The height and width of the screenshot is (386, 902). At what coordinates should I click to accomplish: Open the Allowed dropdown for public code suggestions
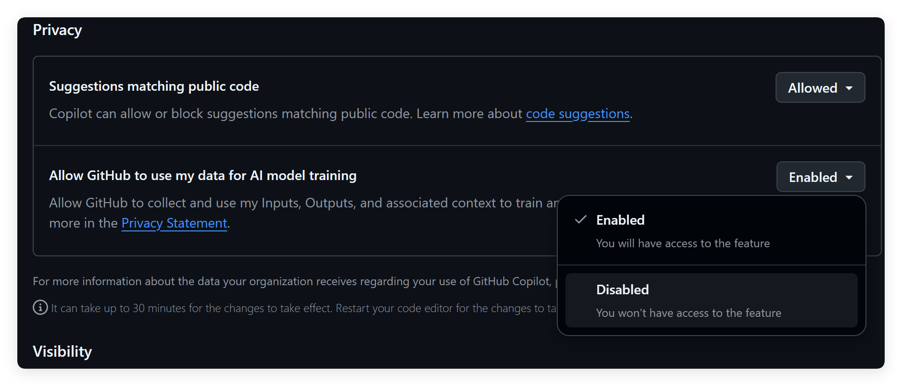pyautogui.click(x=820, y=88)
